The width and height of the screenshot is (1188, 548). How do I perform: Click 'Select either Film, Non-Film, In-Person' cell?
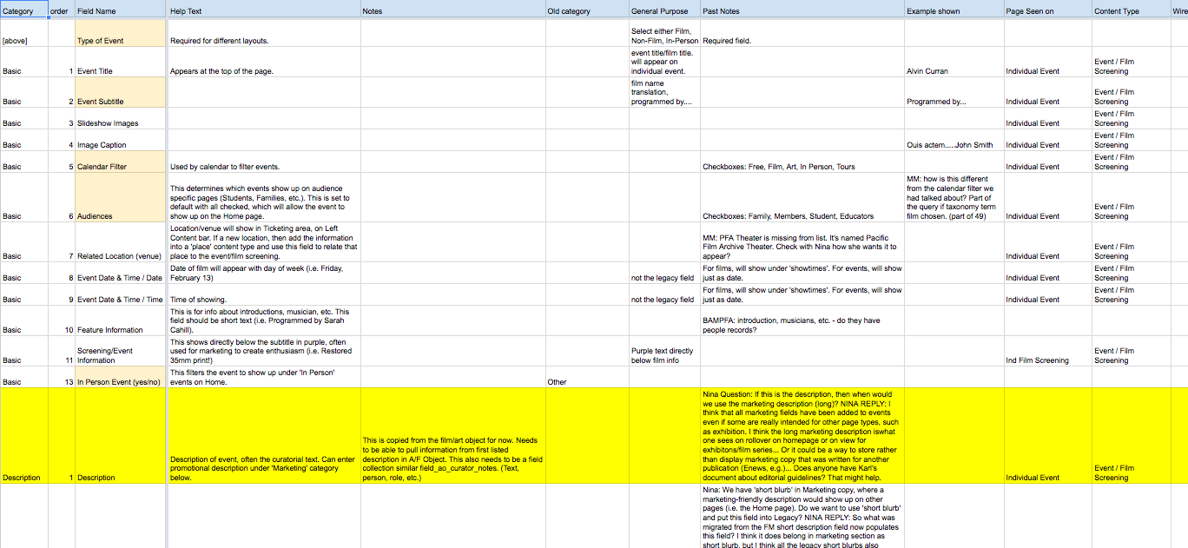tap(663, 34)
